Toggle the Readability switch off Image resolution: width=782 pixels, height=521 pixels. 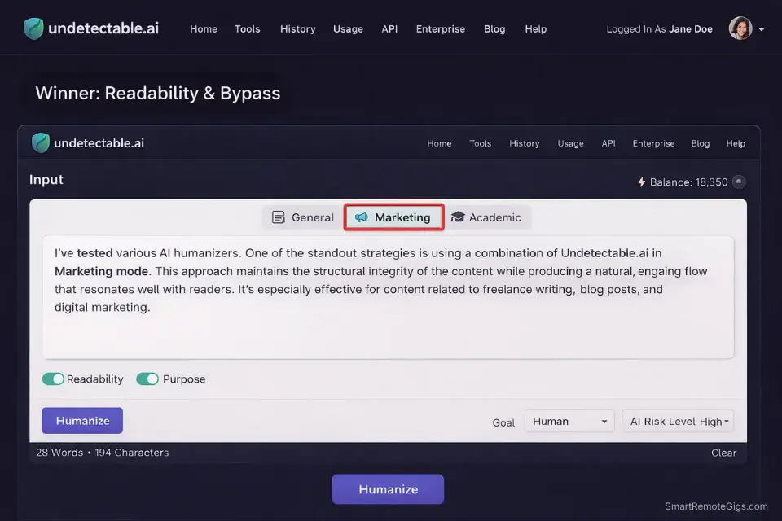pos(54,379)
